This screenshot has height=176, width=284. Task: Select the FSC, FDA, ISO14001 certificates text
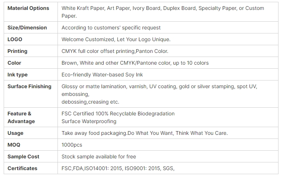pos(118,168)
